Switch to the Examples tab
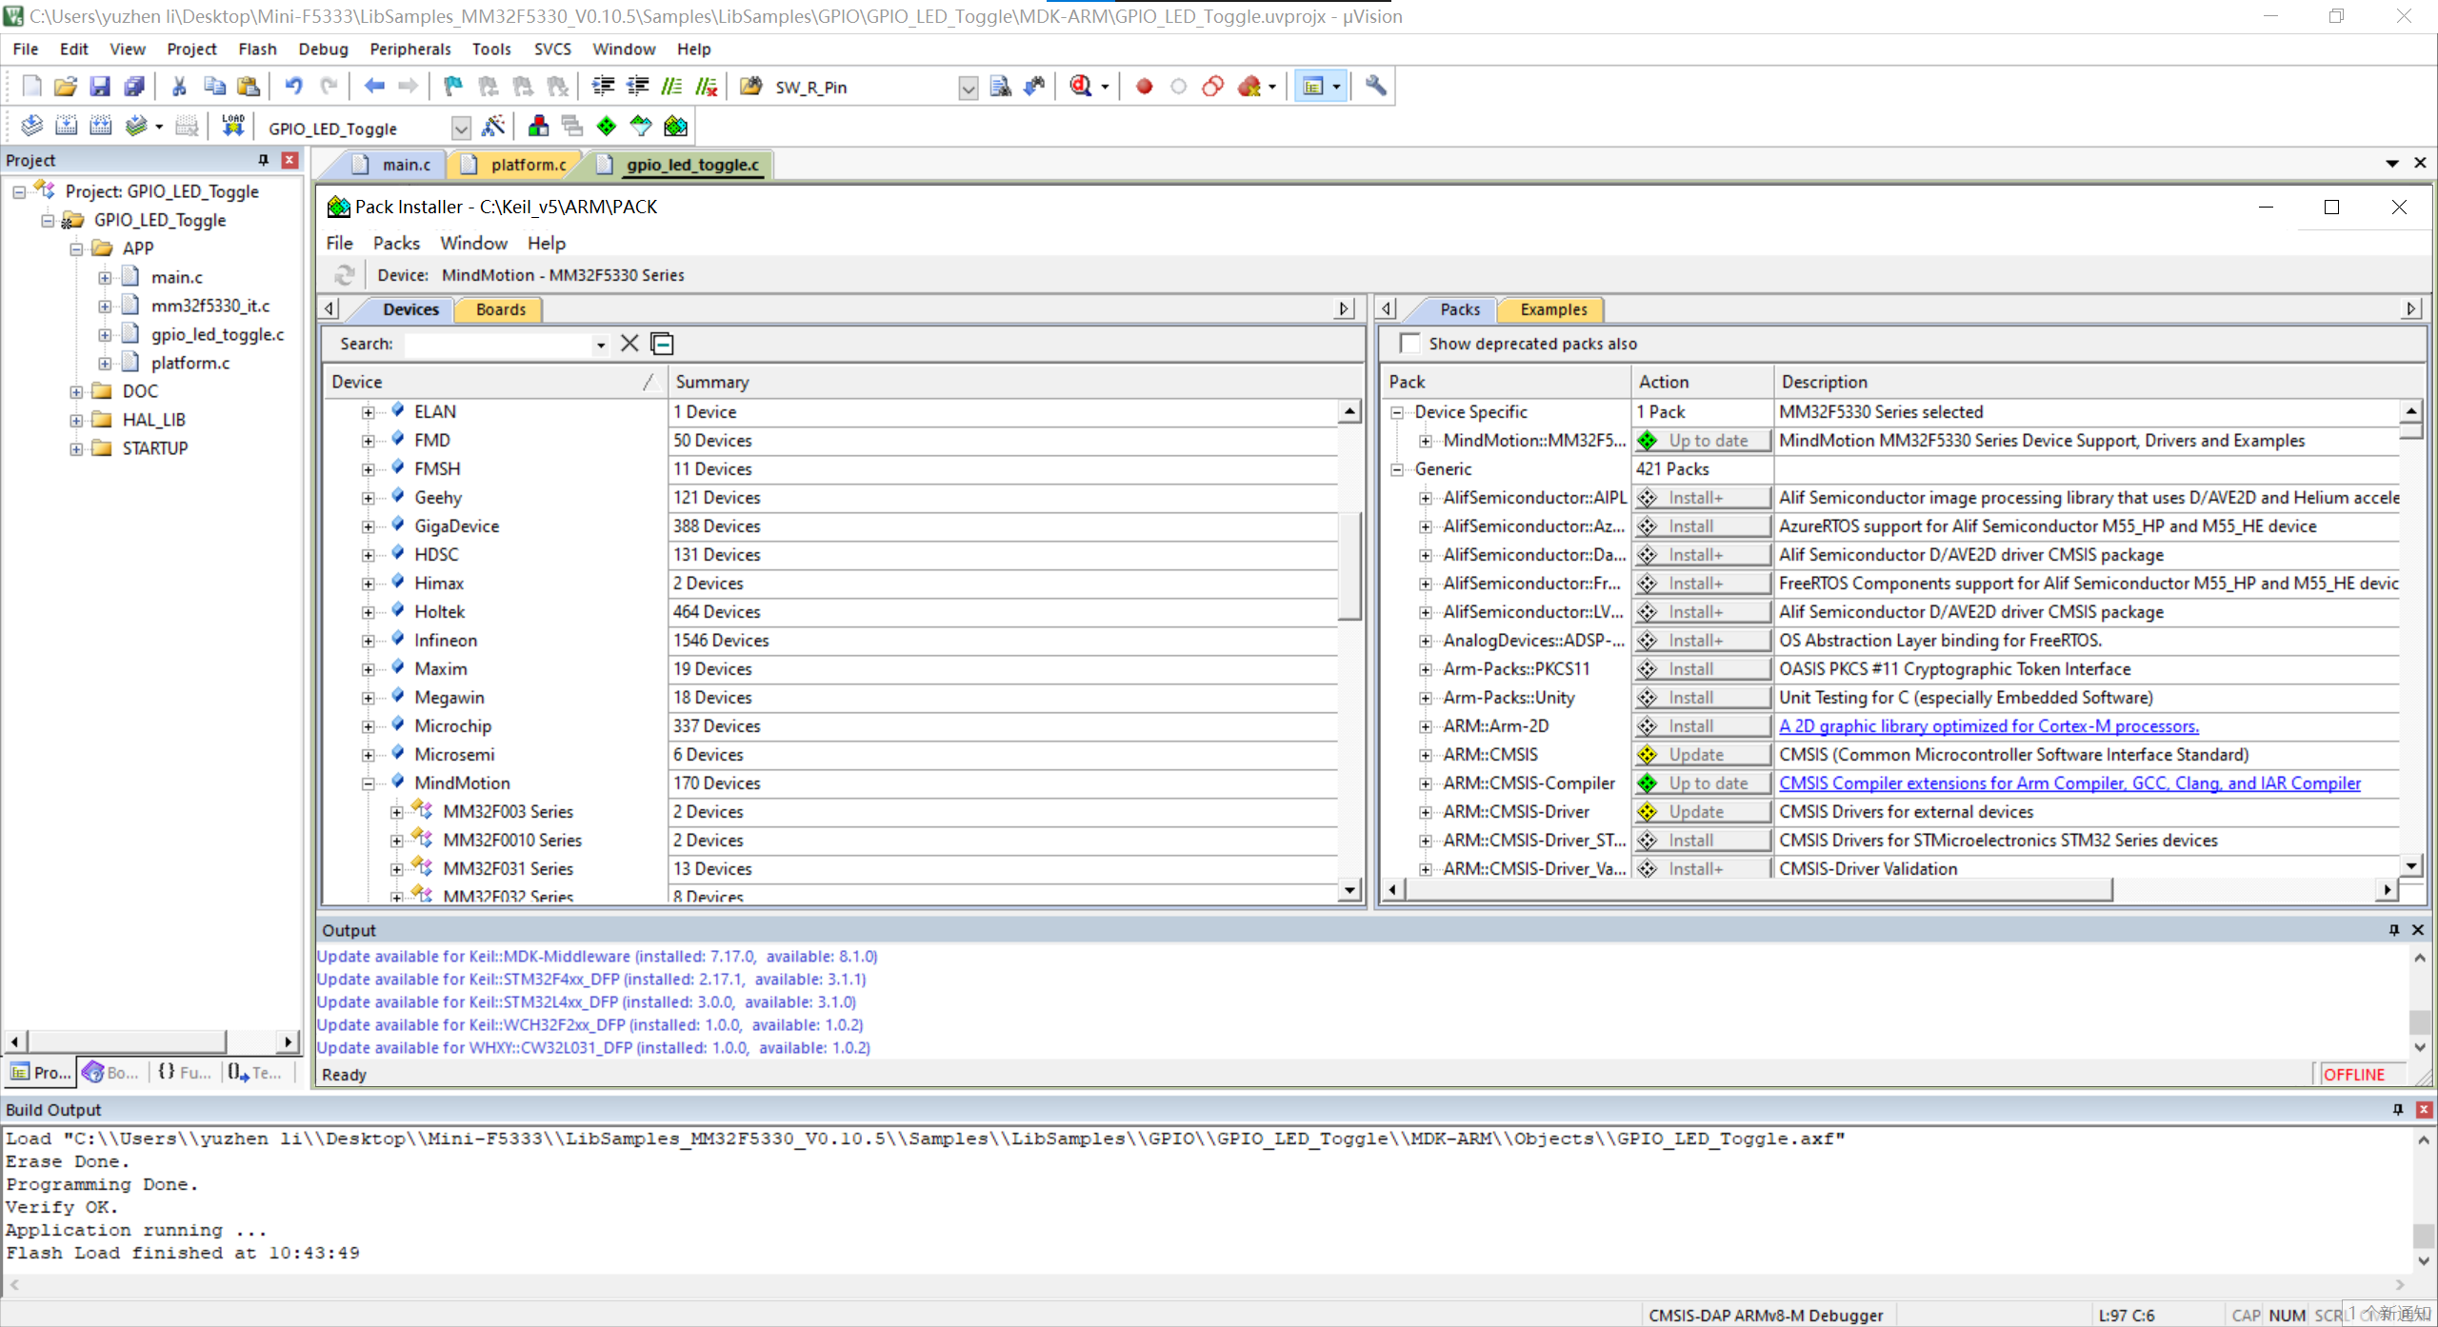The height and width of the screenshot is (1327, 2438). [x=1553, y=309]
